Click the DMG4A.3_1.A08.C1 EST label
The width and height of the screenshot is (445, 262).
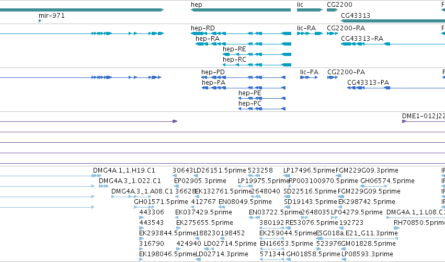pyautogui.click(x=142, y=191)
